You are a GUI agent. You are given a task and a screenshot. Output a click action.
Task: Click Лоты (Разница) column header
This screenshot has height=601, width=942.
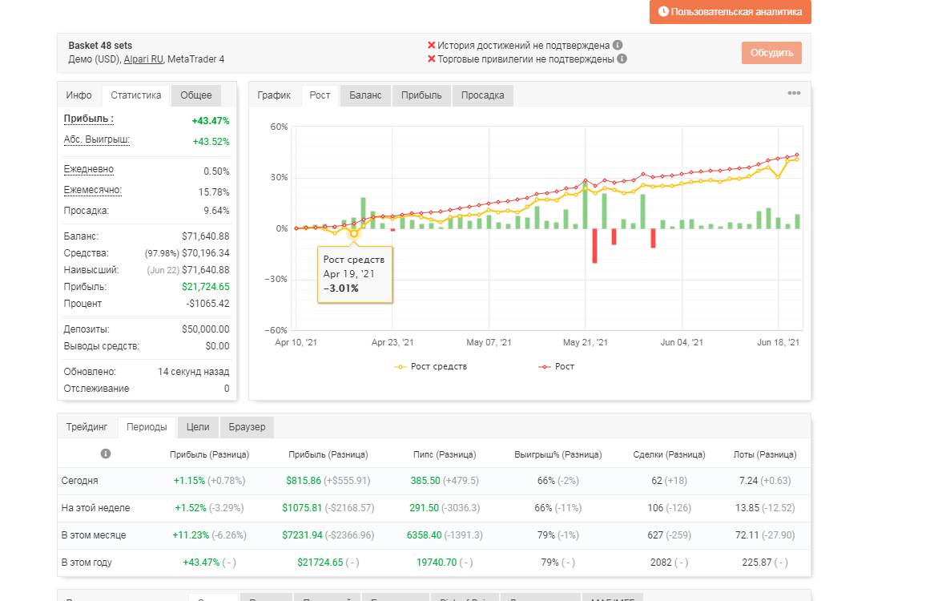tap(765, 454)
